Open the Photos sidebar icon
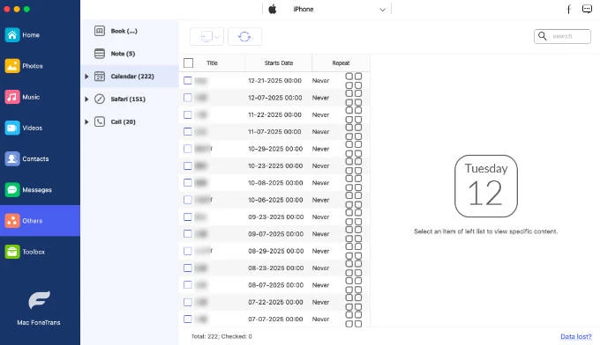Viewport: 600px width, 345px height. point(12,66)
